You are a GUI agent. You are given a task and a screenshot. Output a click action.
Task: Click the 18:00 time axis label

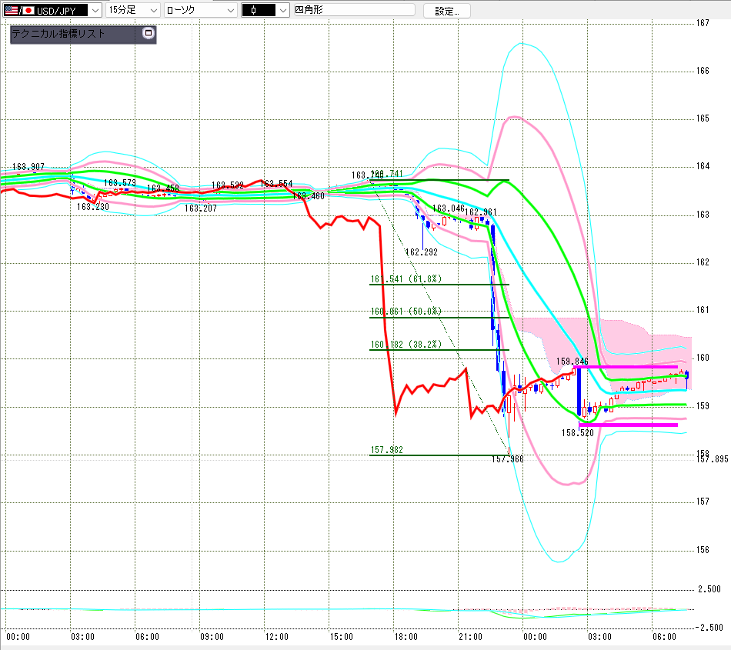point(406,637)
